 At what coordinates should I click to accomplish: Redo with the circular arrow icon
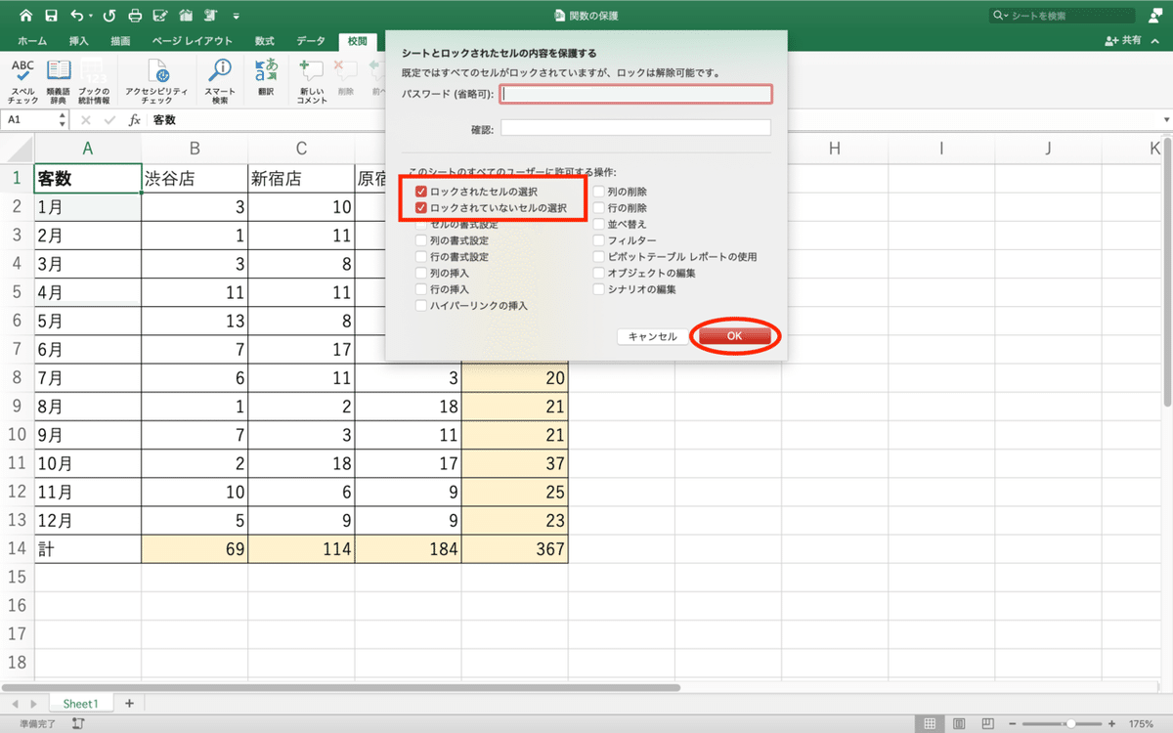[x=109, y=16]
